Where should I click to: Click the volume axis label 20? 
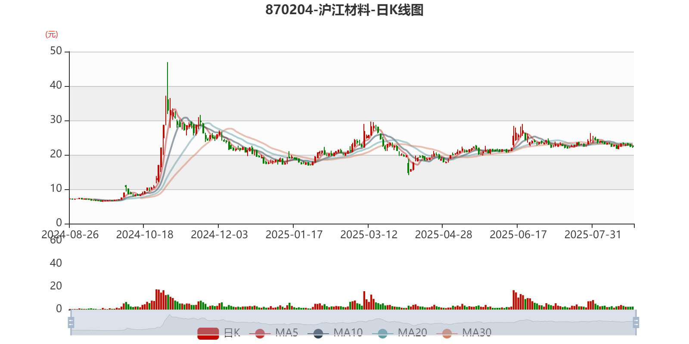tap(56, 286)
